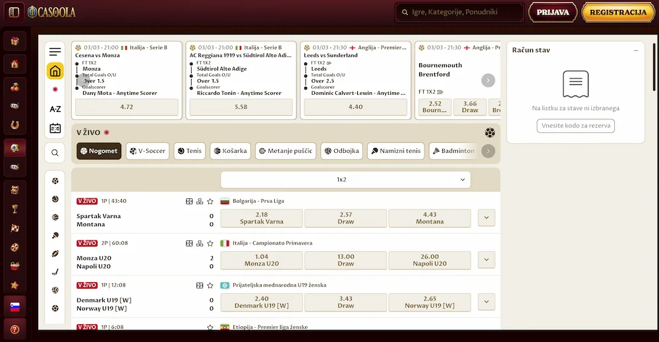Image resolution: width=659 pixels, height=342 pixels.
Task: Open the gold star icon in left sidebar
Action: [x=14, y=285]
